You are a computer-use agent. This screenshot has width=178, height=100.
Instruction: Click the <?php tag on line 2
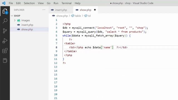(66, 24)
